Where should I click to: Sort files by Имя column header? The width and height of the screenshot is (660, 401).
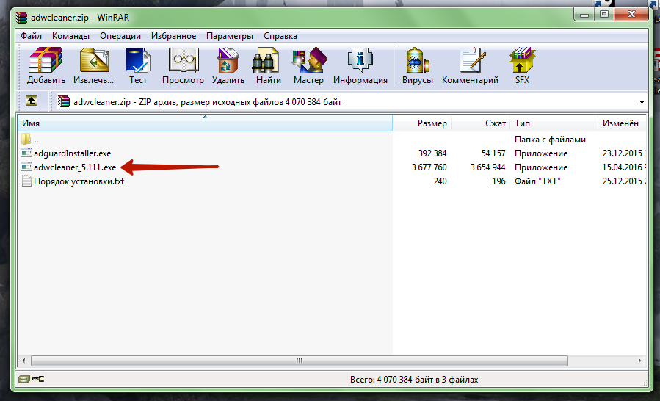pos(205,123)
